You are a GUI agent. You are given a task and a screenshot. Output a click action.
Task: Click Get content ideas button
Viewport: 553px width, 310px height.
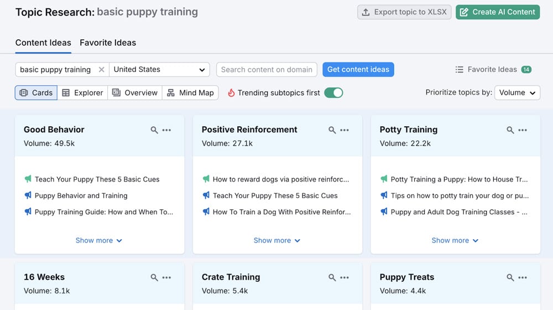tap(358, 70)
